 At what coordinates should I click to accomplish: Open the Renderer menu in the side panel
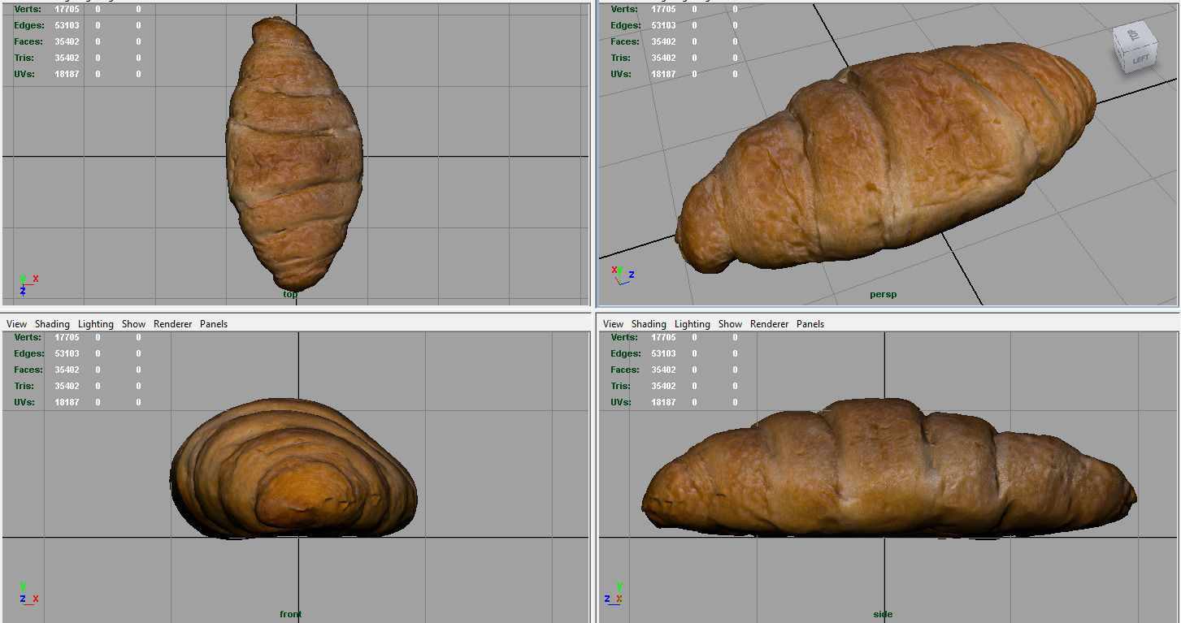[769, 324]
